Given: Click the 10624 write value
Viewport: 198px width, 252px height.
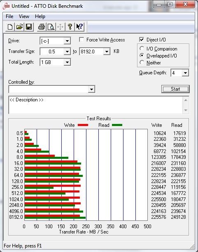Looking at the screenshot, I should (x=160, y=133).
